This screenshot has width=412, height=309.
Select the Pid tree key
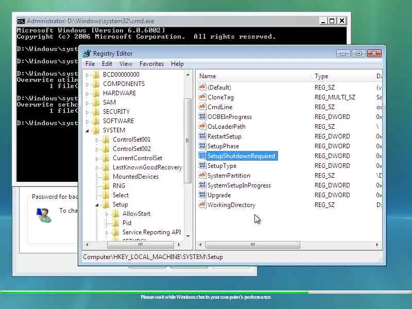coord(127,223)
